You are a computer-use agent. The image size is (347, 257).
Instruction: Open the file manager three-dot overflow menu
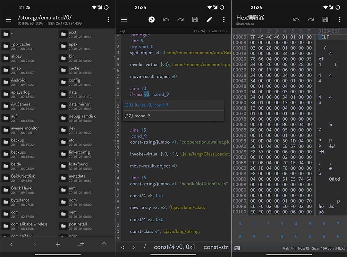(108, 20)
